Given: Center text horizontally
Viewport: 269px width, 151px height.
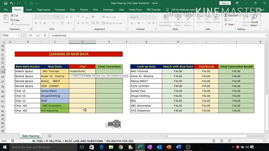Looking at the screenshot, I should [x=82, y=23].
